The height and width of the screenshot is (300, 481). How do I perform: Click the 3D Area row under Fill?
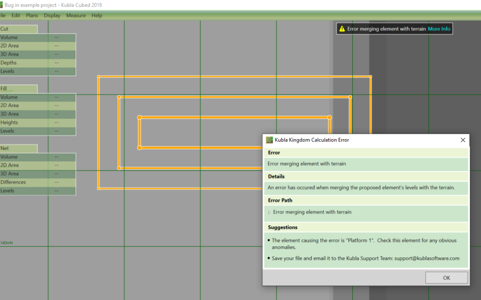click(x=38, y=114)
